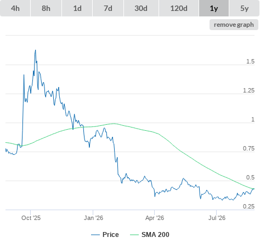
Task: Click the remove graph button
Action: [x=234, y=25]
